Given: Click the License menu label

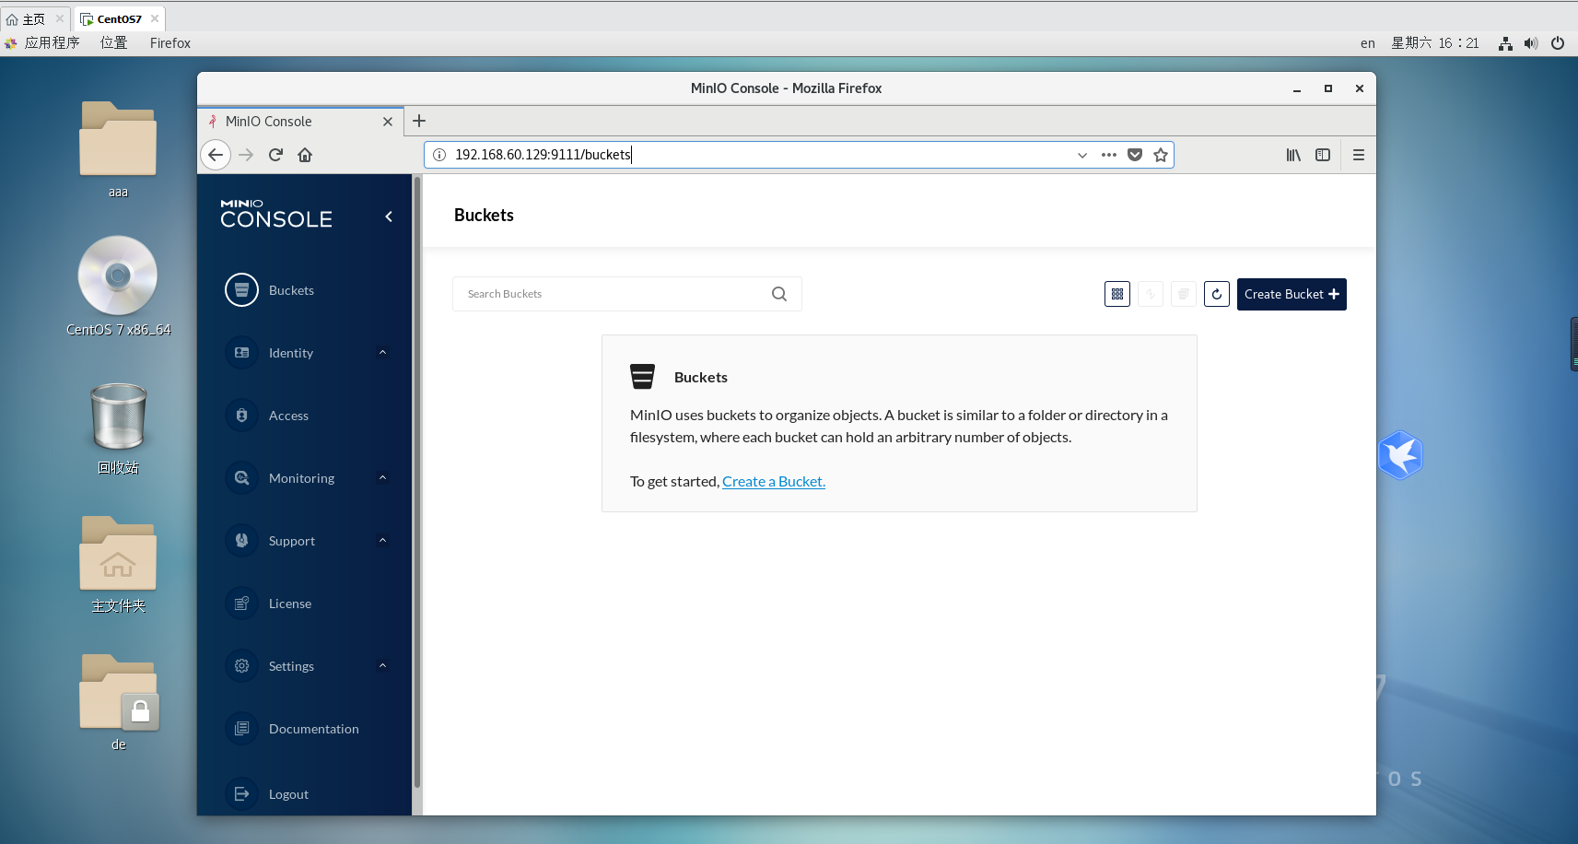Looking at the screenshot, I should 290,604.
